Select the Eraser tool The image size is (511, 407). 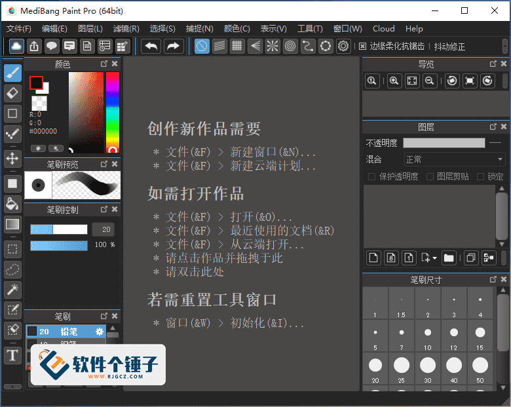click(x=12, y=93)
